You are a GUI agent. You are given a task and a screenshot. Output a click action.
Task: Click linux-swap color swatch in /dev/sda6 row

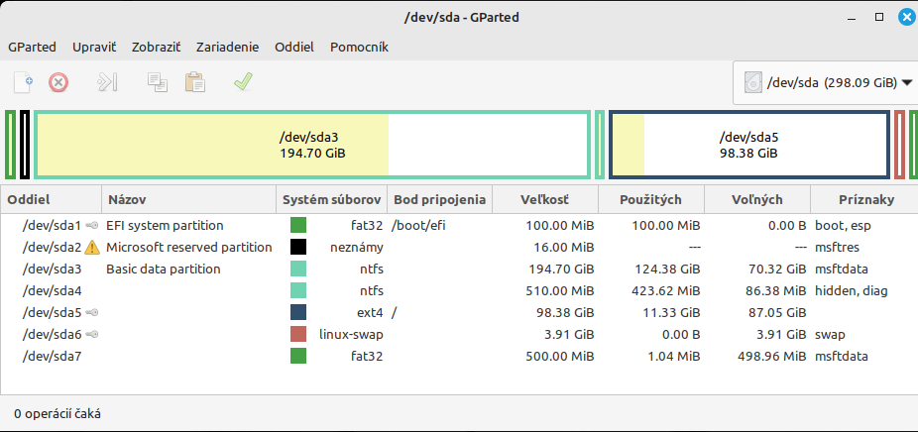coord(297,335)
